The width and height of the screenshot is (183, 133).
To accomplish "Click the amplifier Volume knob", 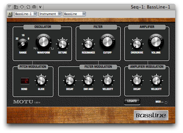I will click(x=156, y=42).
